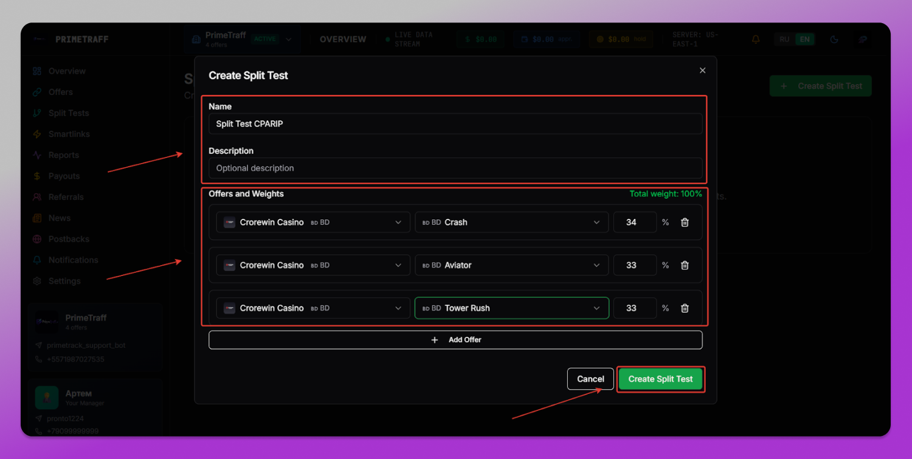912x459 pixels.
Task: Open the Crorewin Casino dropdown in Aviator row
Action: pos(313,266)
